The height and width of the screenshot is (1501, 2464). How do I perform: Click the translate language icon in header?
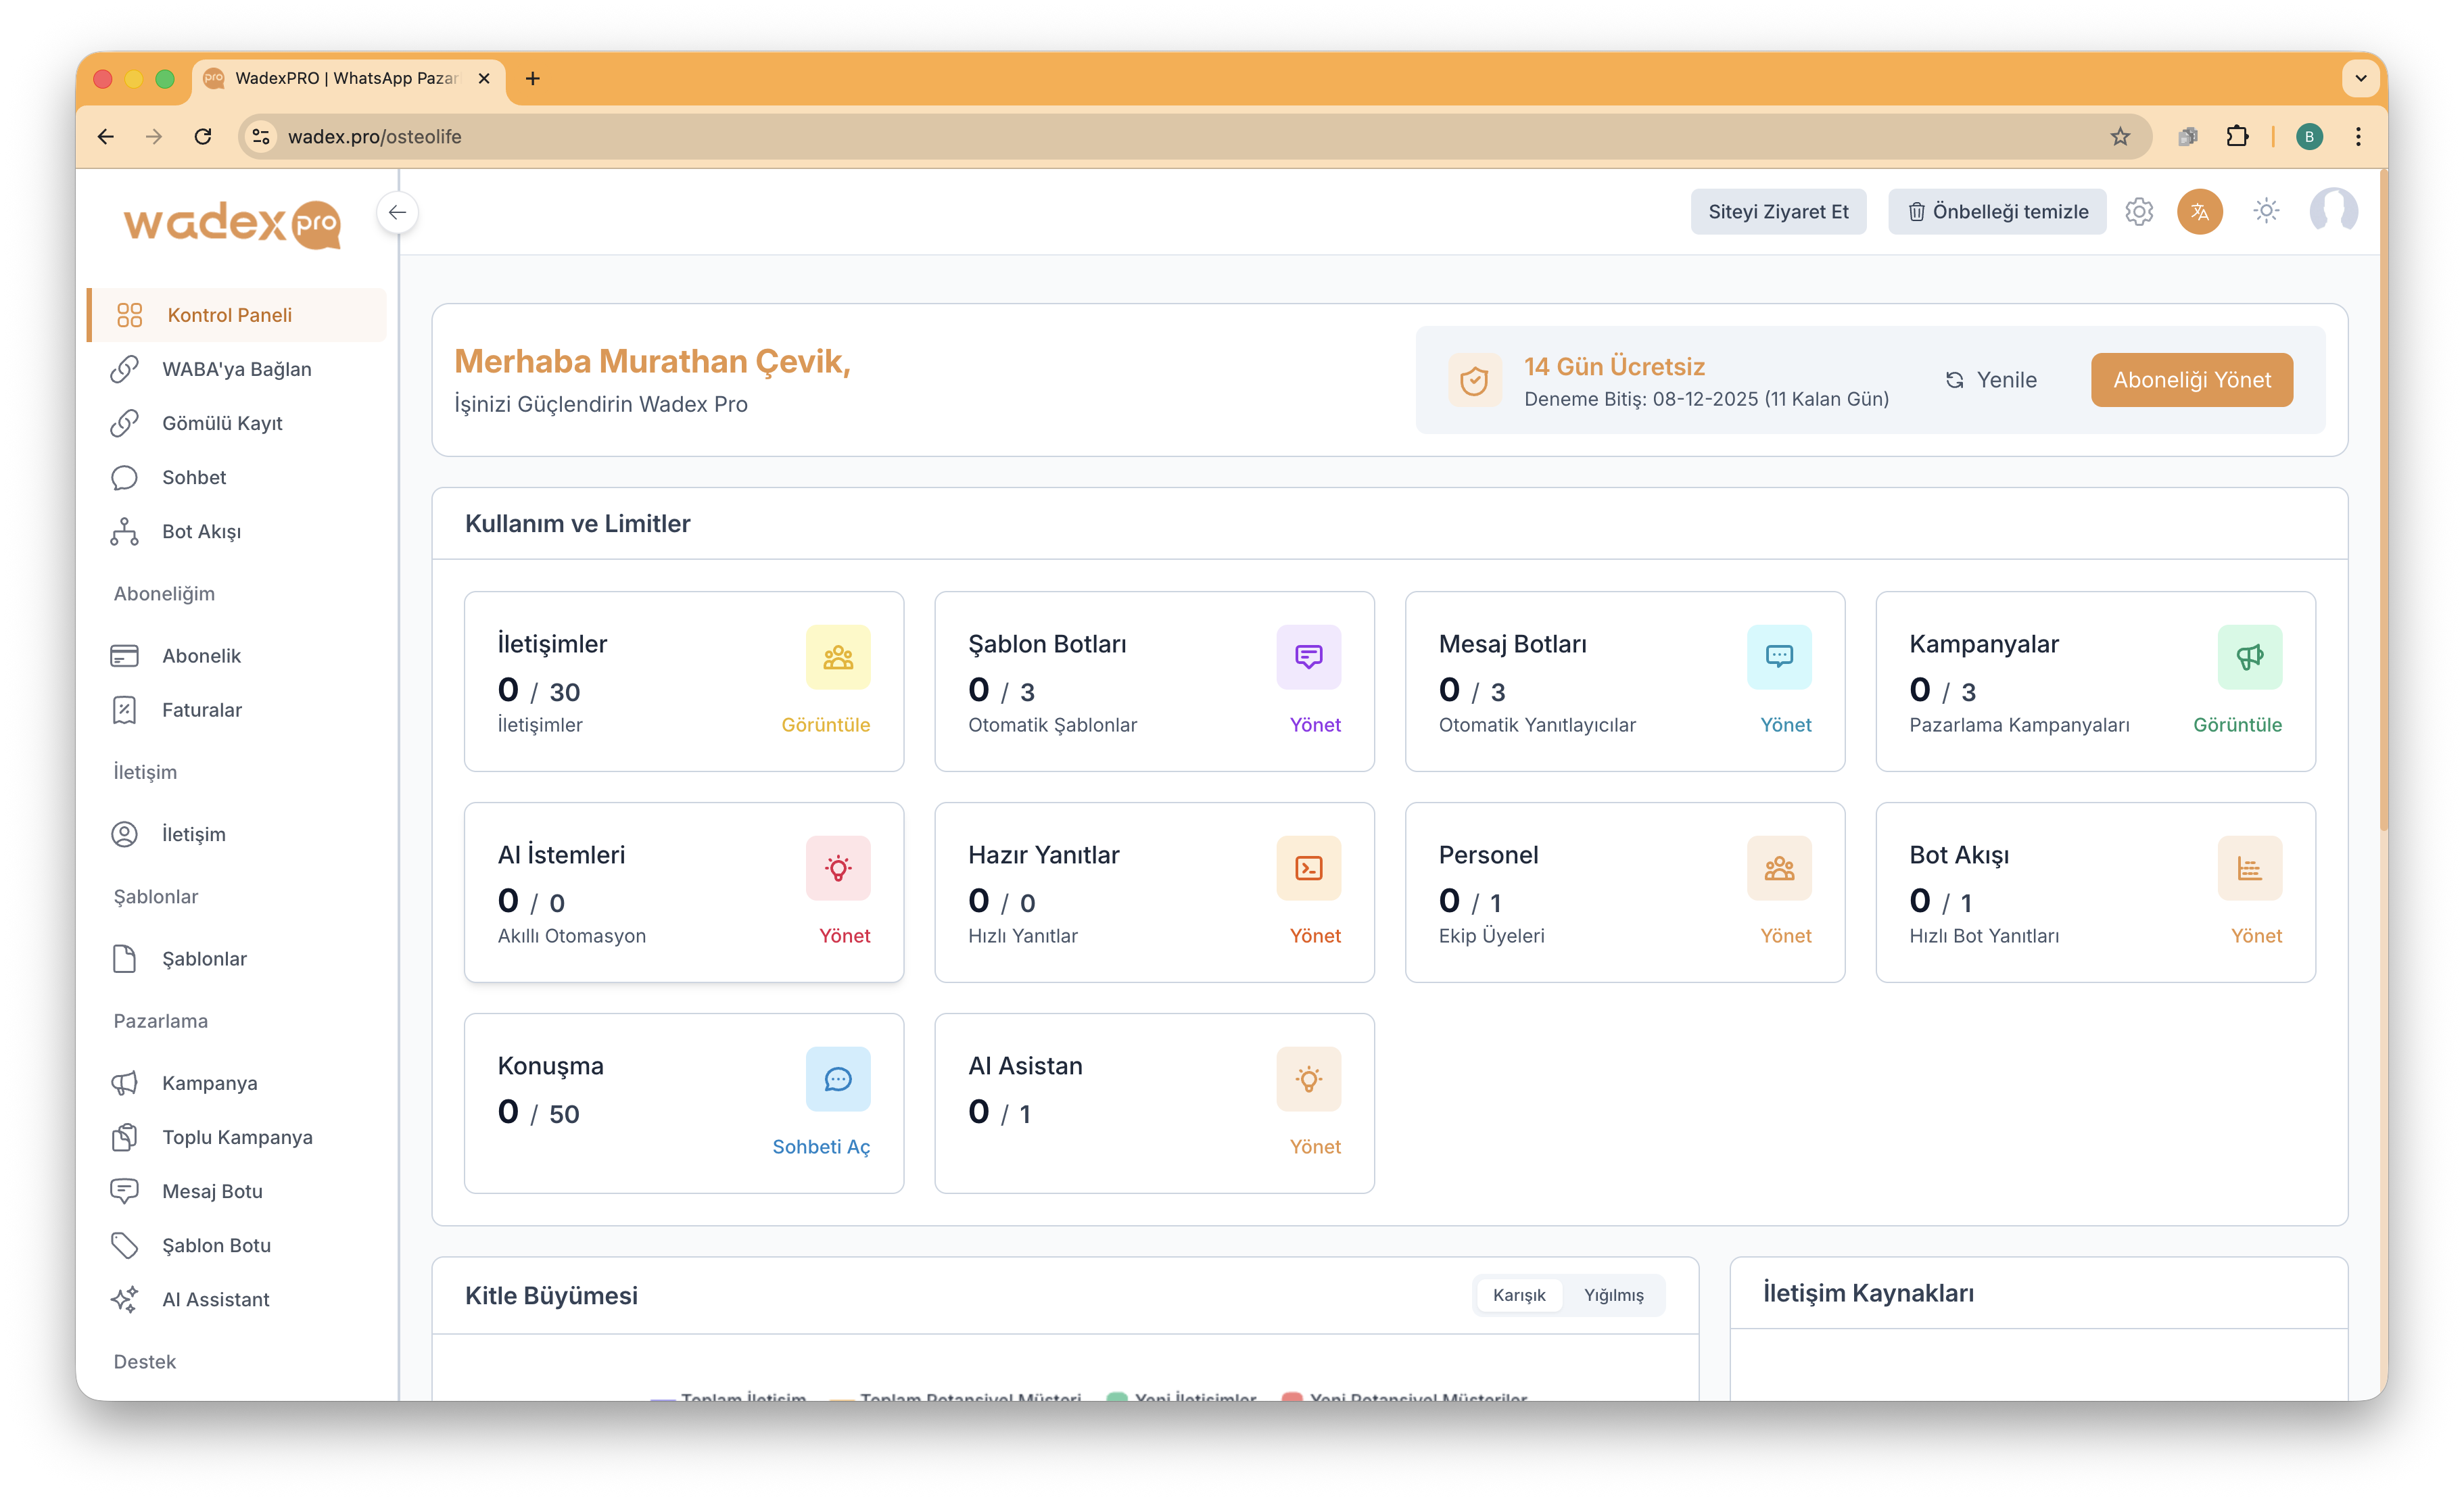pos(2199,211)
